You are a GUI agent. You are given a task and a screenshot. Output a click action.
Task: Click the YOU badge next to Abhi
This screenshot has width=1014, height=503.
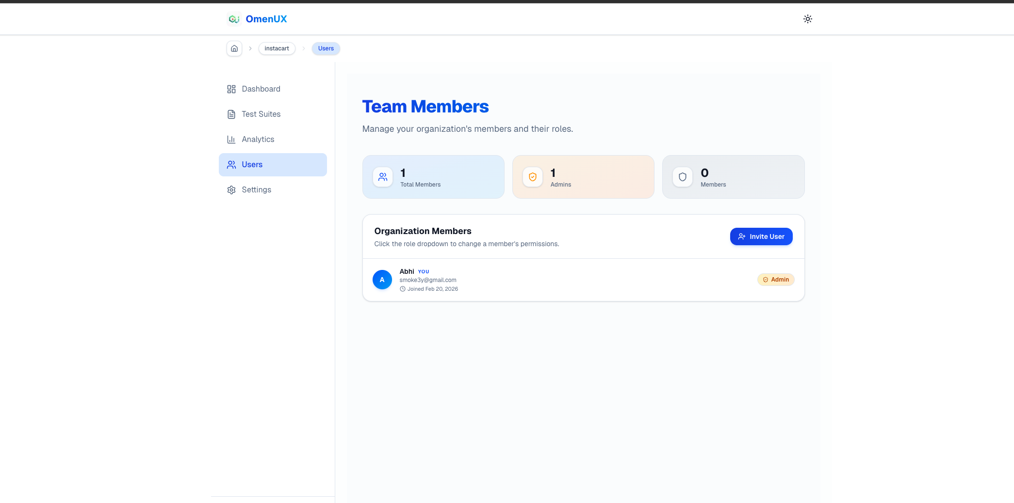[423, 271]
